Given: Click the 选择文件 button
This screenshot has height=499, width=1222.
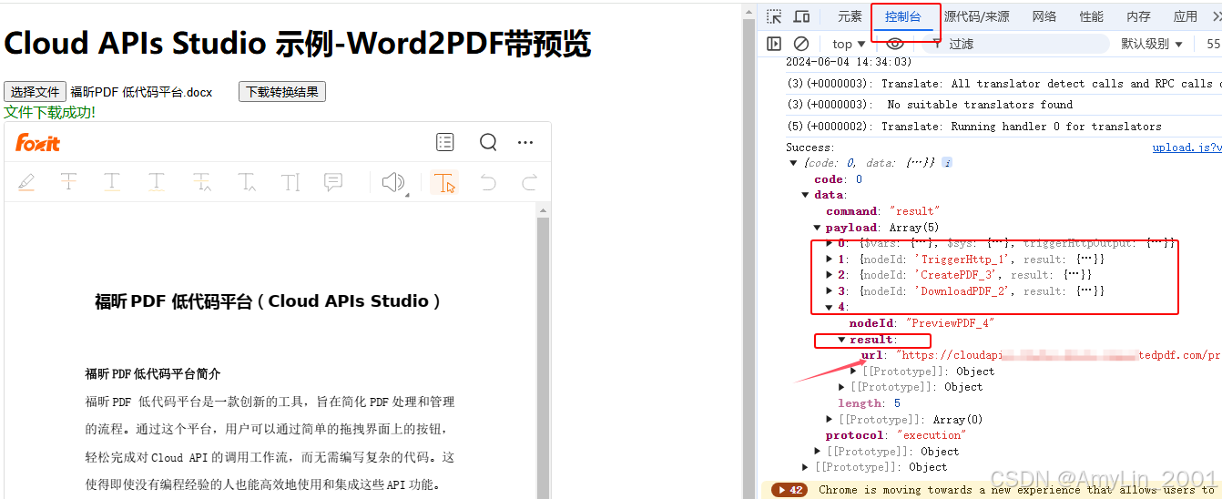Looking at the screenshot, I should [35, 92].
